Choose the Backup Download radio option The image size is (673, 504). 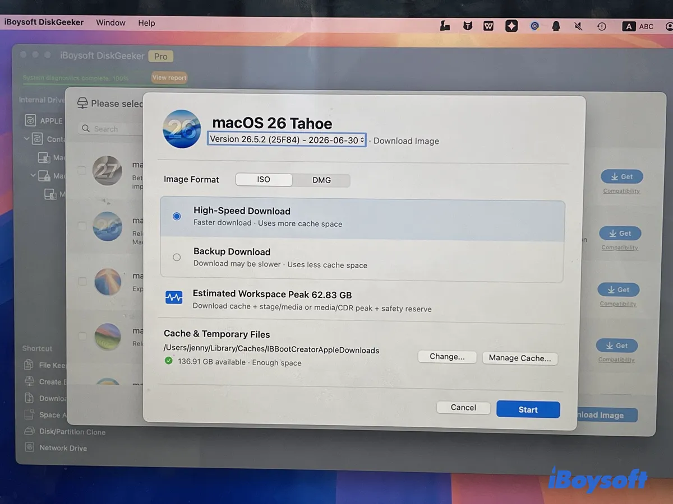pyautogui.click(x=177, y=258)
